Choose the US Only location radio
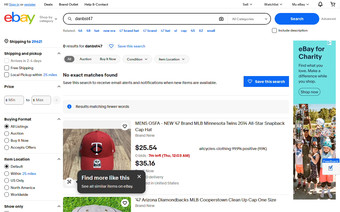 (x=7, y=180)
